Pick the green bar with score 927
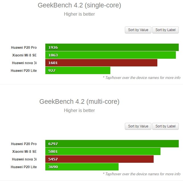 (x=78, y=70)
